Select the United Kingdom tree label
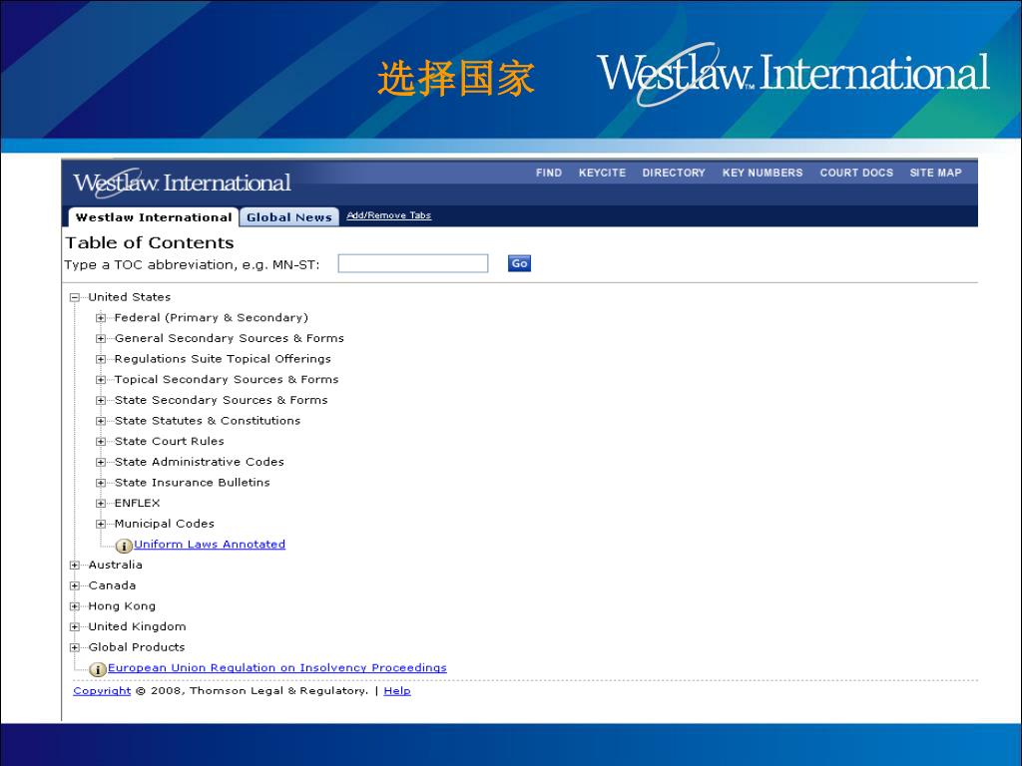1022x766 pixels. tap(137, 626)
